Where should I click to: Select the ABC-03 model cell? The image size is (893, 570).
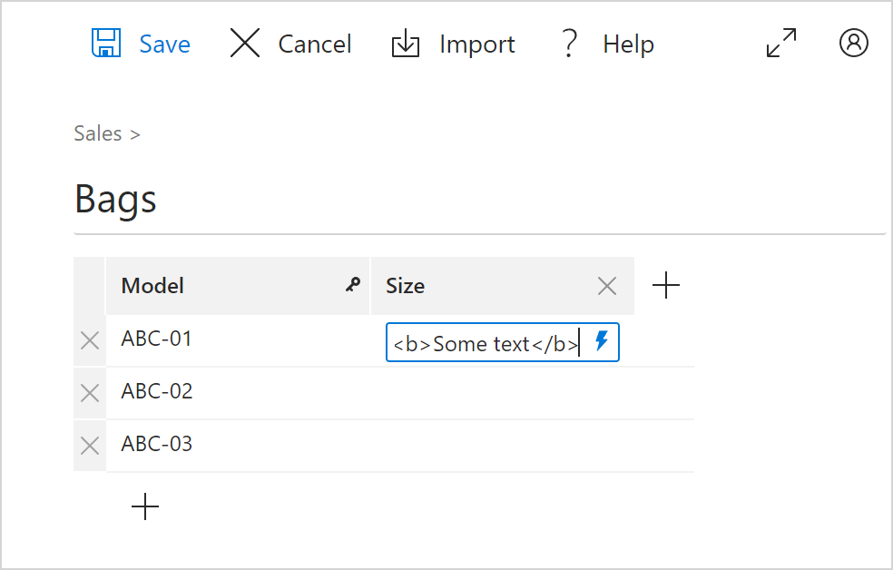[x=238, y=446]
